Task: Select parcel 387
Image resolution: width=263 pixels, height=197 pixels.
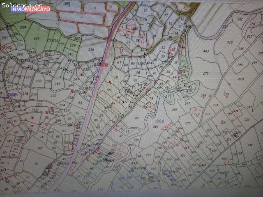Action: click(x=40, y=148)
